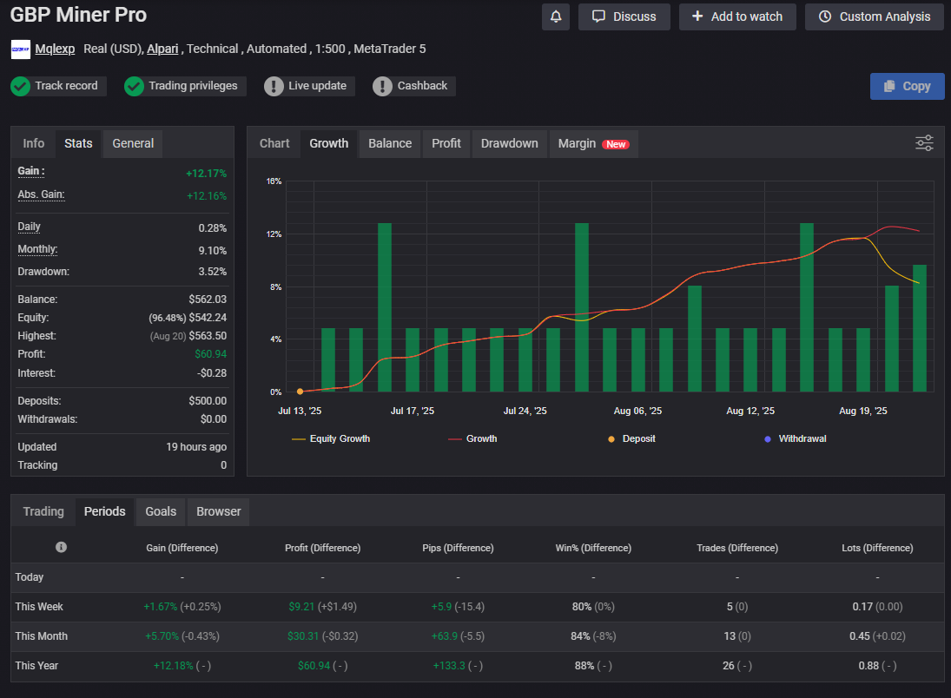Open the Alpari broker link
This screenshot has height=698, width=951.
point(162,49)
